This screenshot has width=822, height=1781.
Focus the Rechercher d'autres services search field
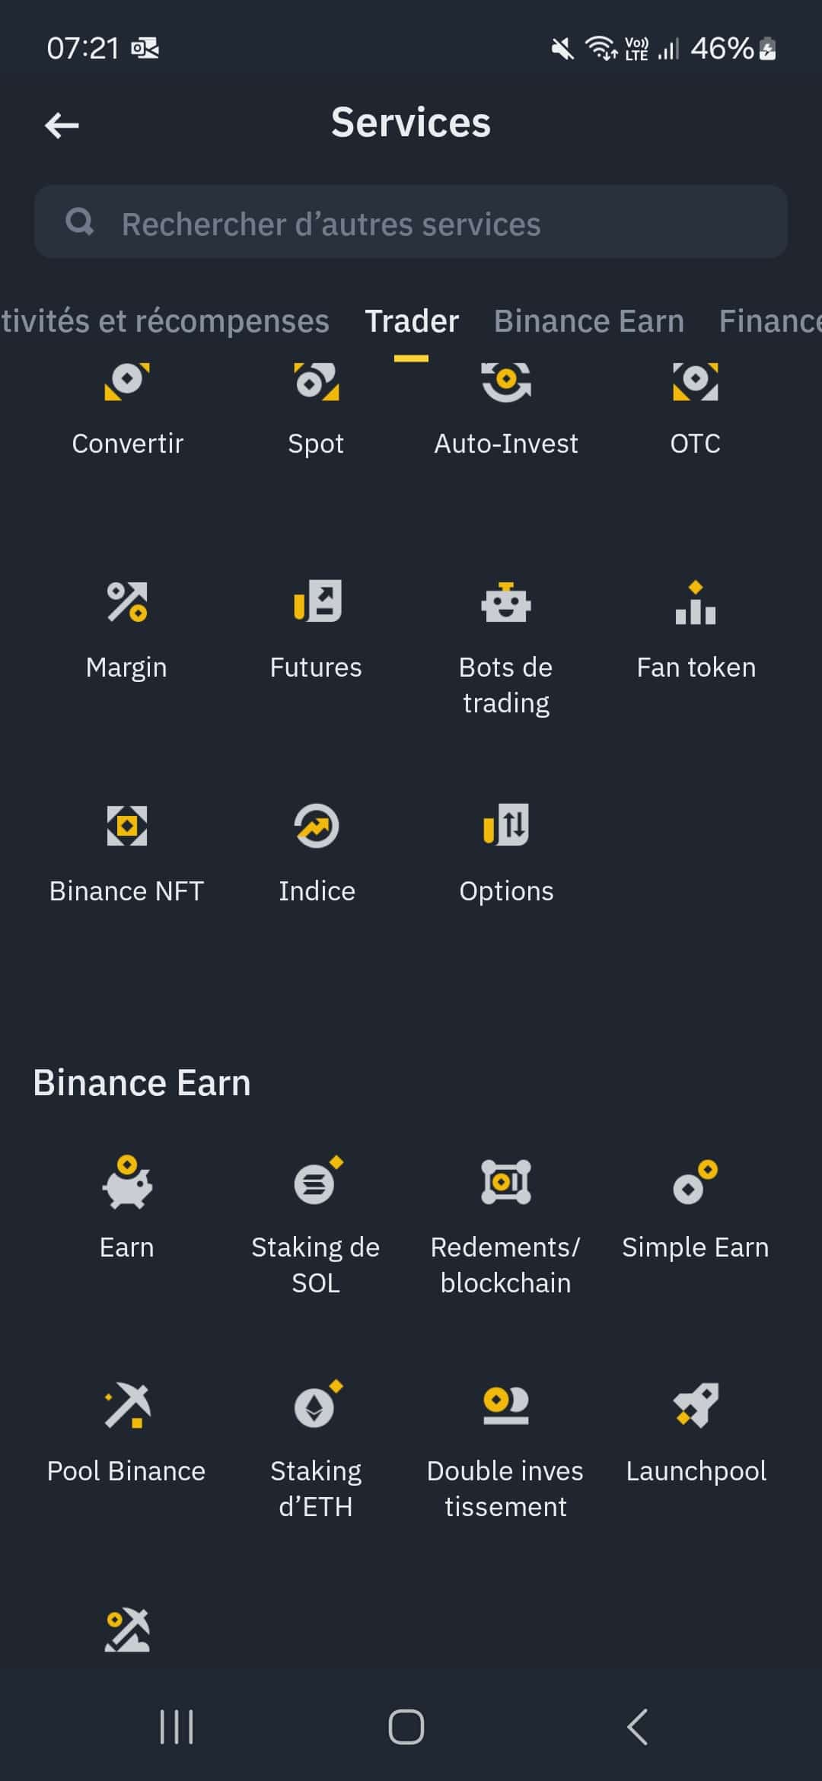point(411,222)
